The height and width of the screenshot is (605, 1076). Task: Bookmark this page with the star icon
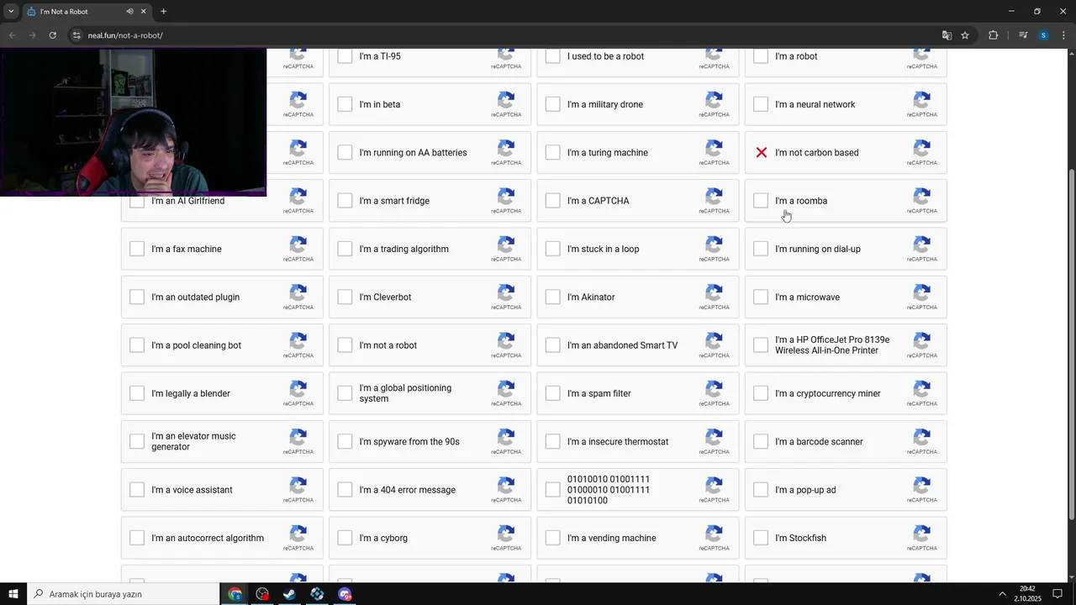965,35
